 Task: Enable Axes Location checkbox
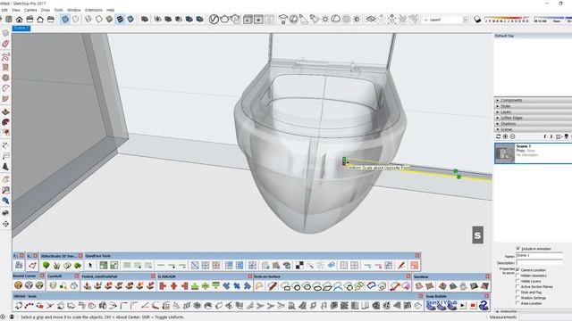pos(517,303)
